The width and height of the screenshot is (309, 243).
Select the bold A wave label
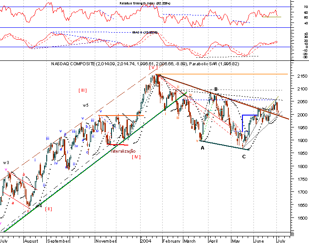pos(202,148)
